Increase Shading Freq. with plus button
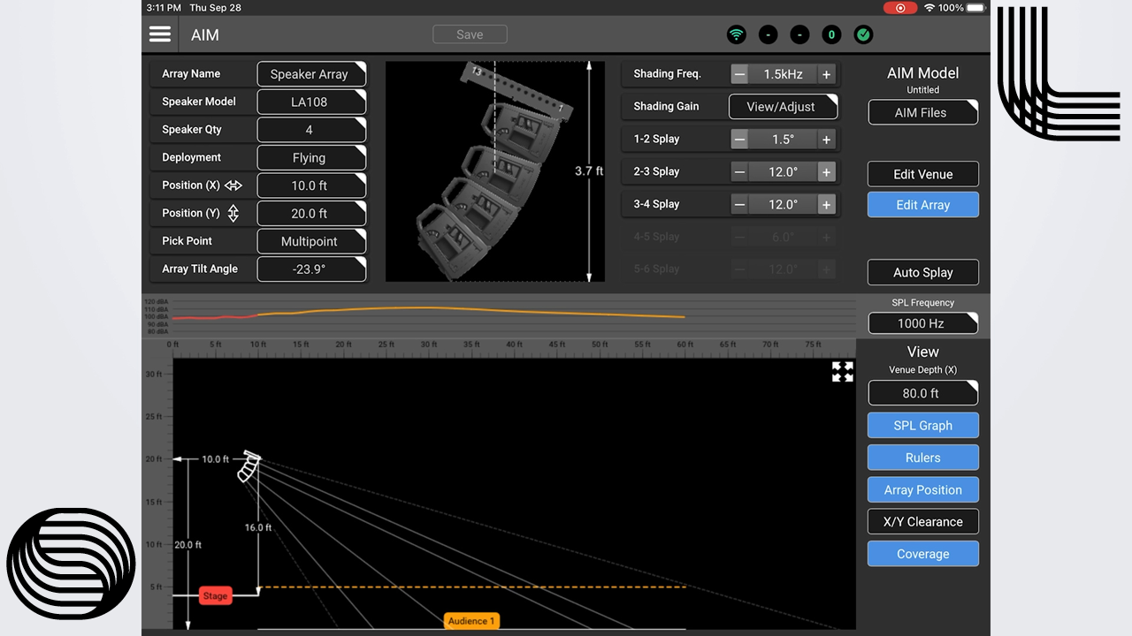1132x636 pixels. tap(826, 75)
